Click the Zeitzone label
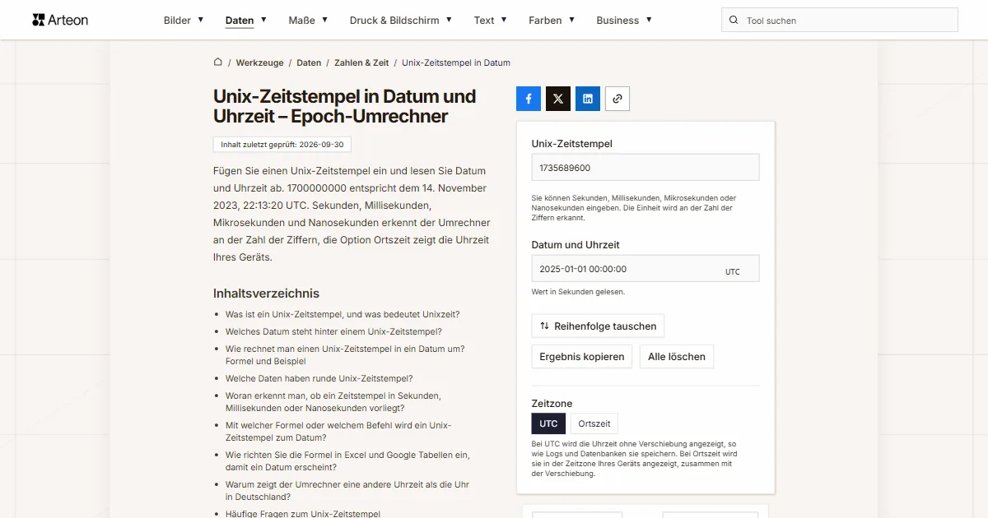The width and height of the screenshot is (988, 518). [552, 404]
